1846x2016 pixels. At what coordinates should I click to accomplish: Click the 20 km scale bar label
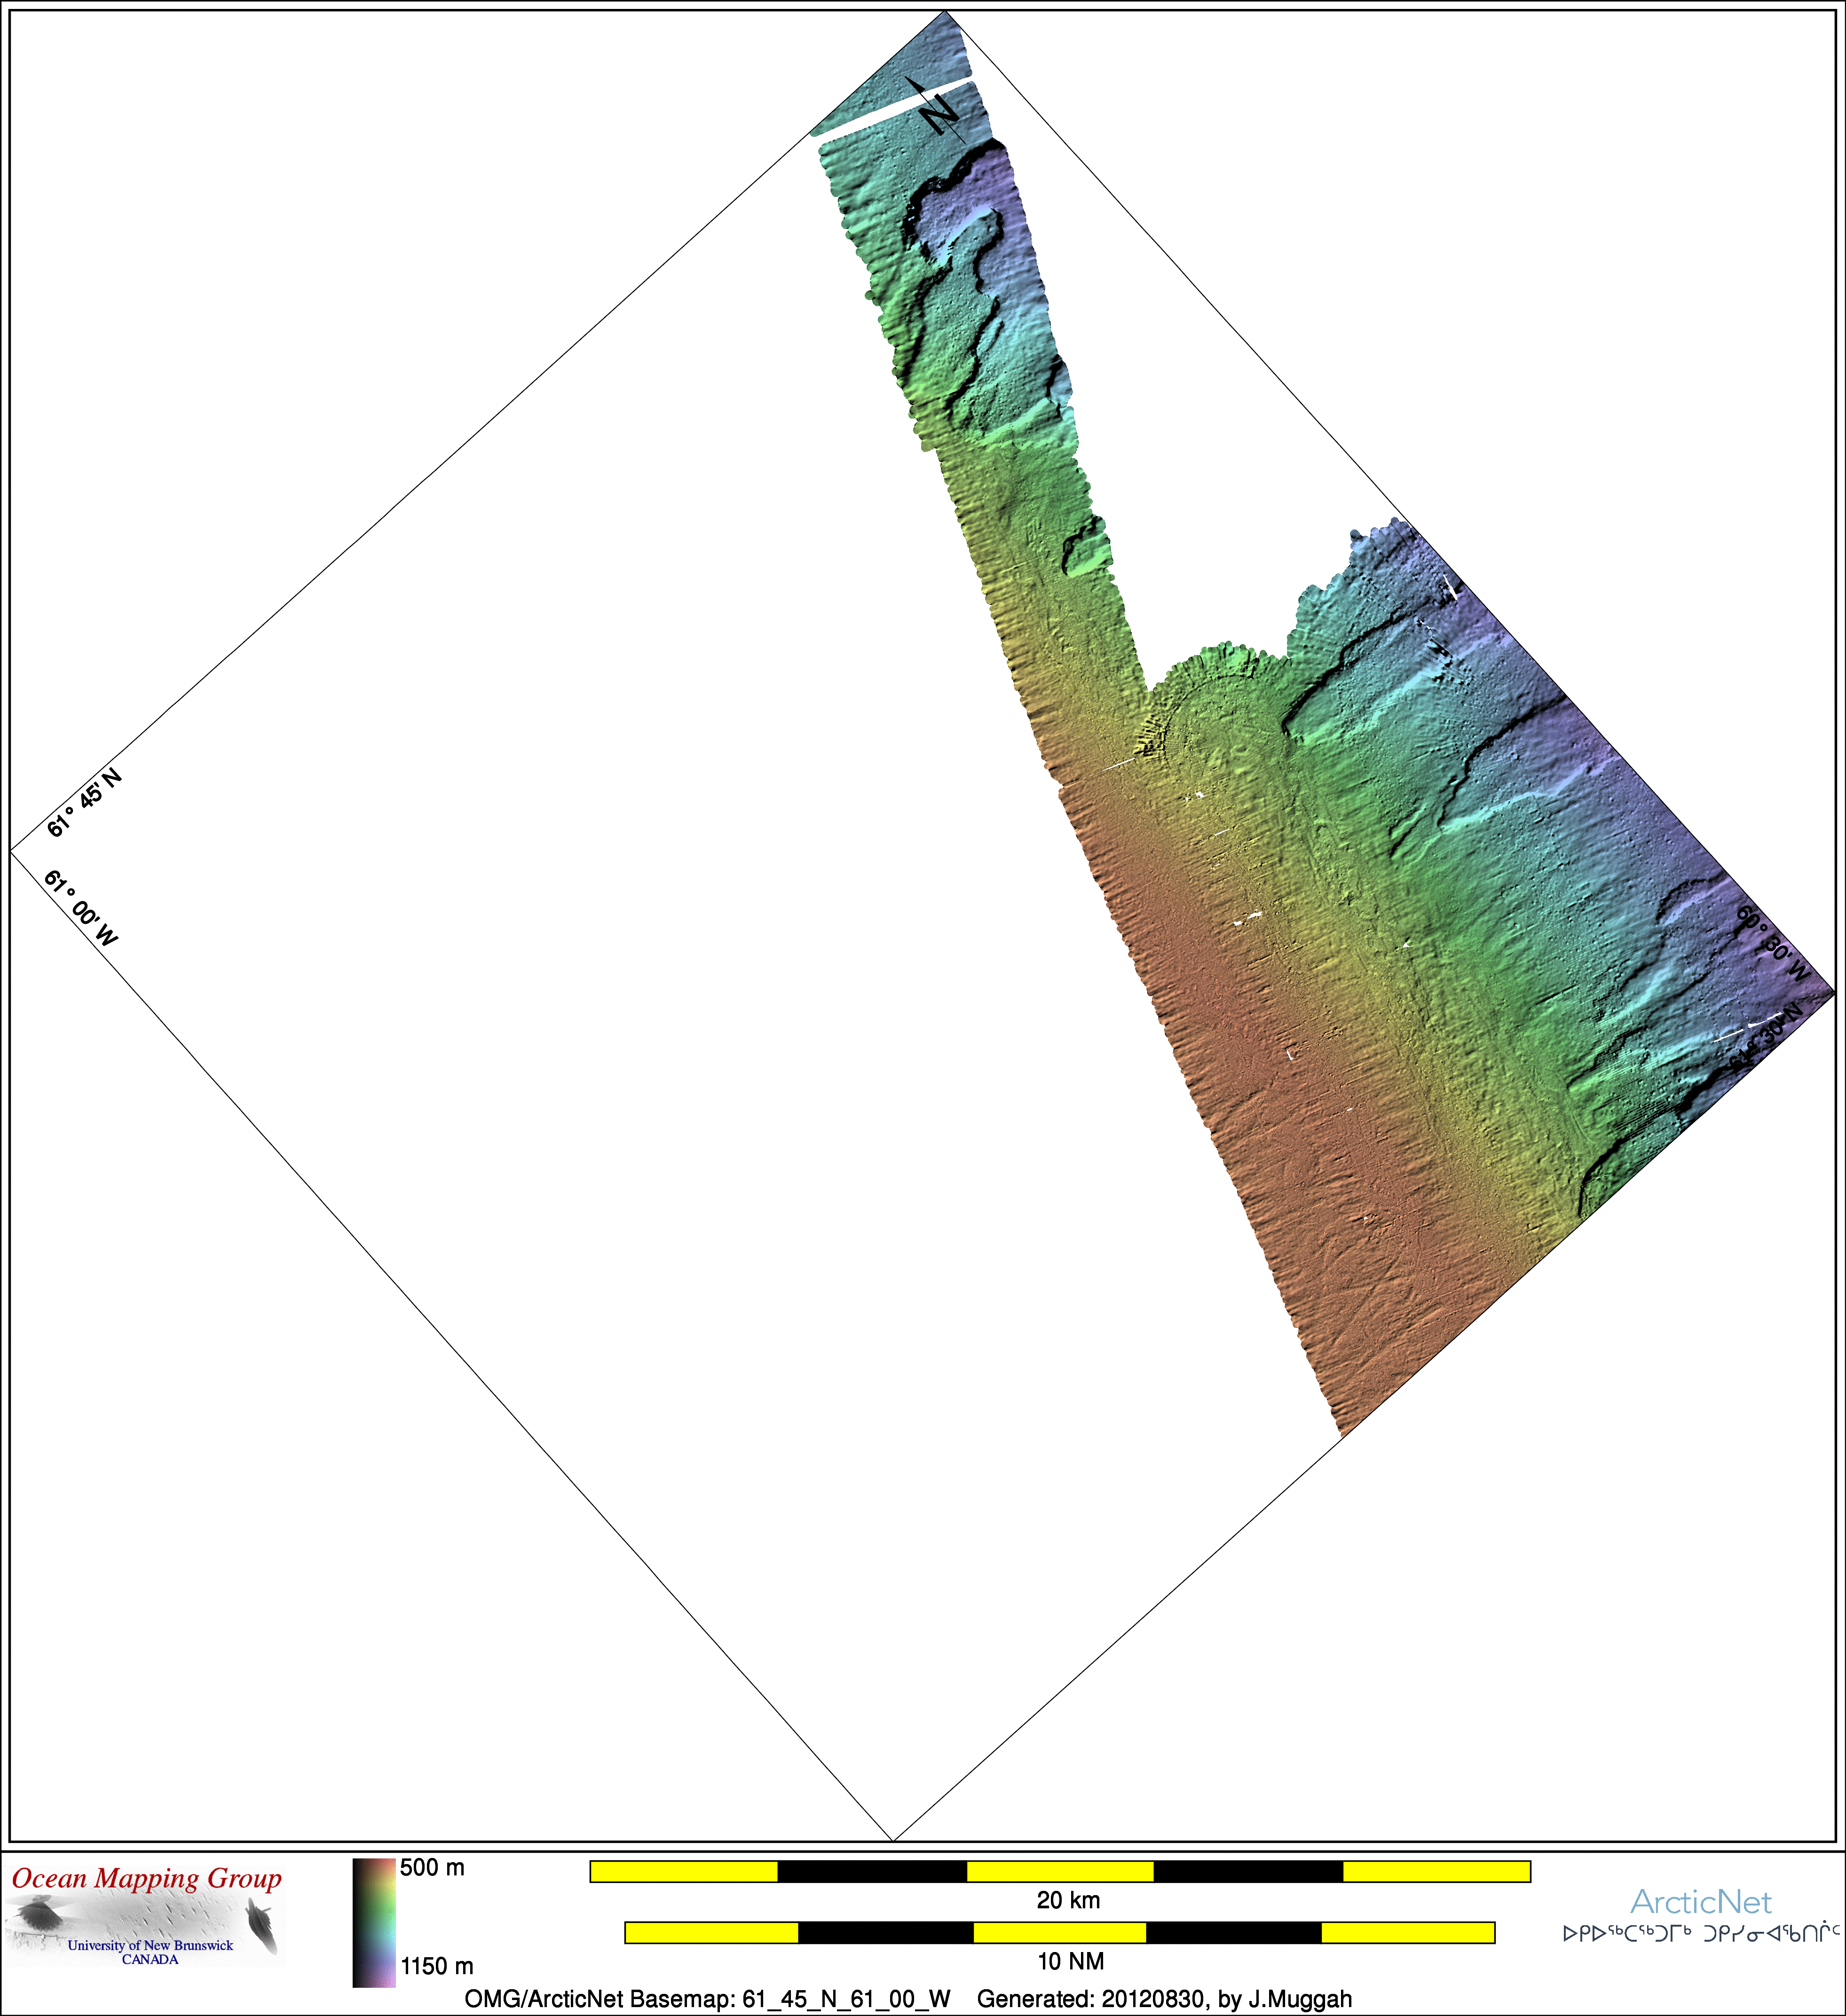point(1067,1900)
